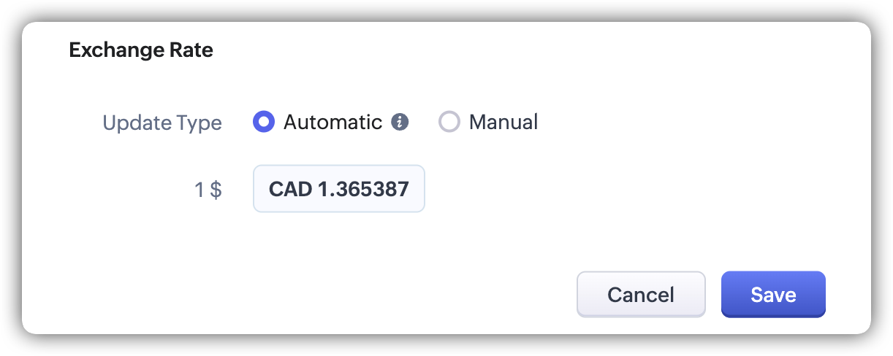Save the exchange rate settings

773,295
